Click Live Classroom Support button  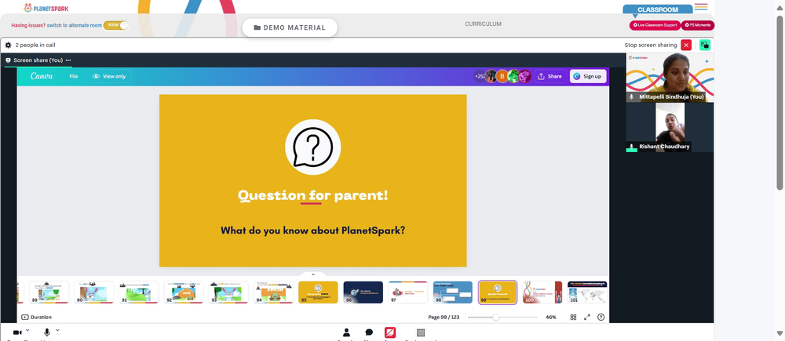coord(655,25)
